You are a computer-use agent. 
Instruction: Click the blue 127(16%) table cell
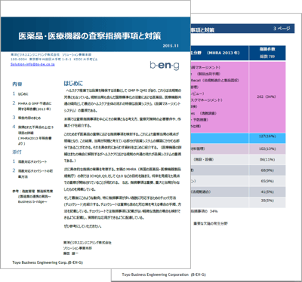(267, 138)
